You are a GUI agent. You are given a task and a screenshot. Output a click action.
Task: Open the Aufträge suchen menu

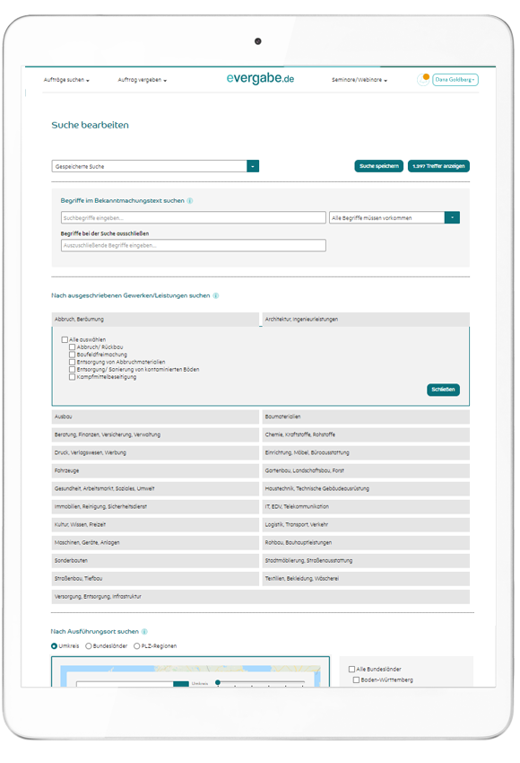pos(66,80)
